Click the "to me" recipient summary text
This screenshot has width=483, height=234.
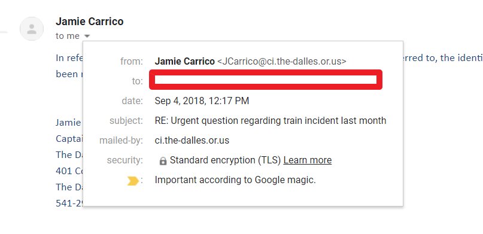pyautogui.click(x=68, y=36)
